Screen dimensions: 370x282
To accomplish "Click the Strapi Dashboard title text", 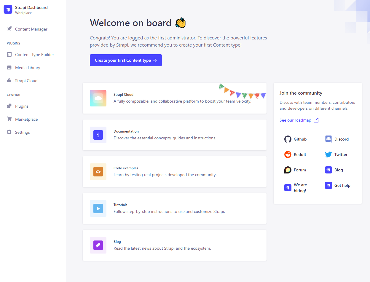I will [x=31, y=7].
